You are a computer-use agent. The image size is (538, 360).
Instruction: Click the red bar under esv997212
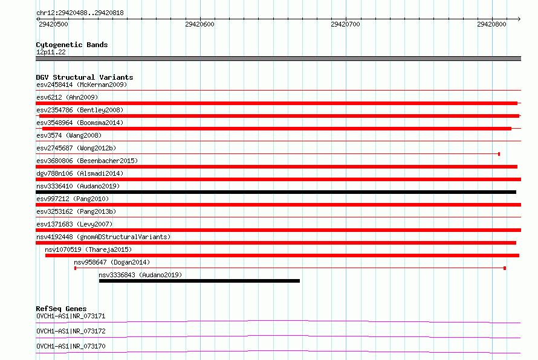278,205
